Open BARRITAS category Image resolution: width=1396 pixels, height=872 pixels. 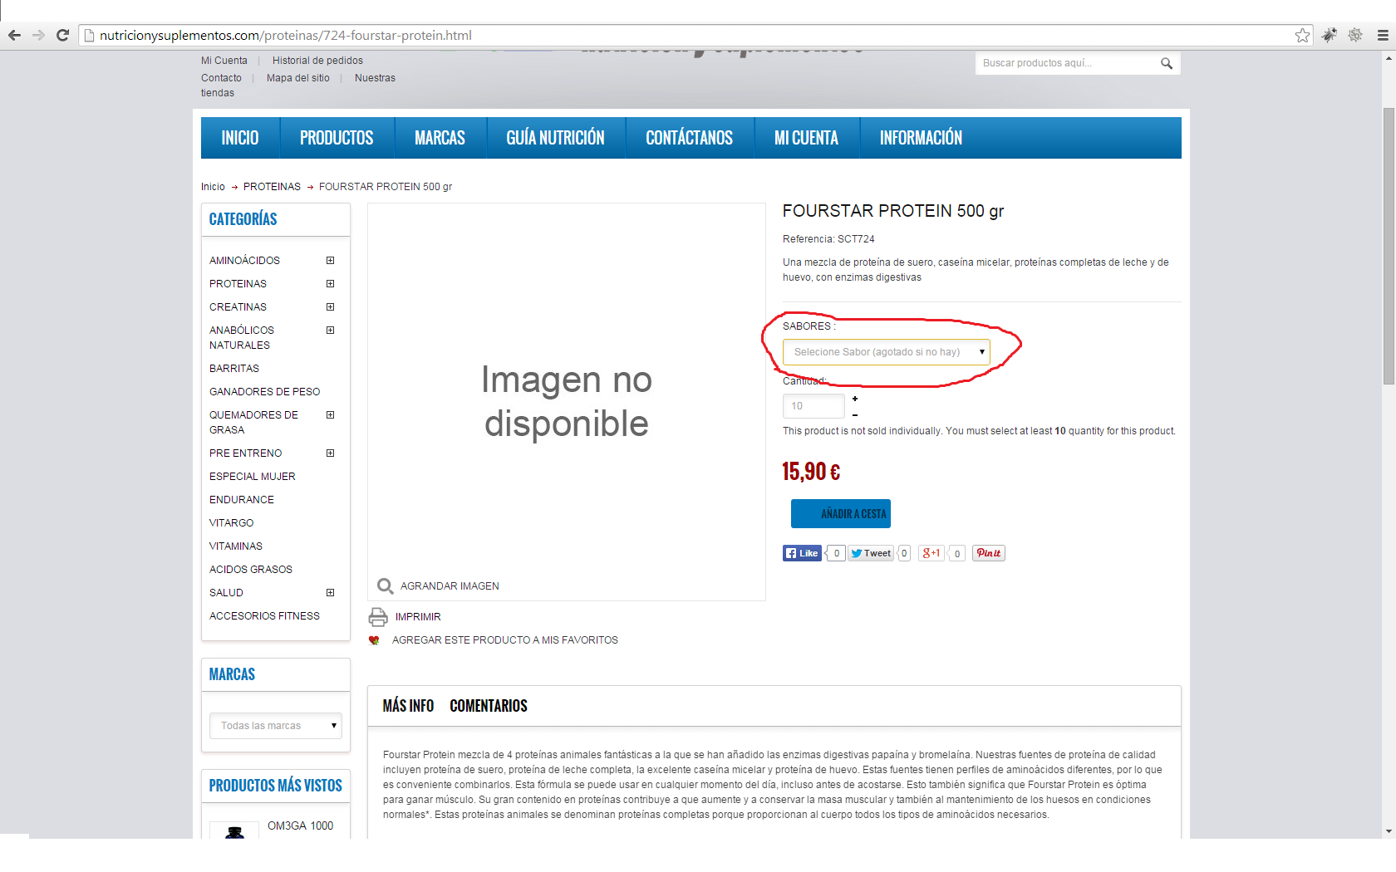pos(234,369)
